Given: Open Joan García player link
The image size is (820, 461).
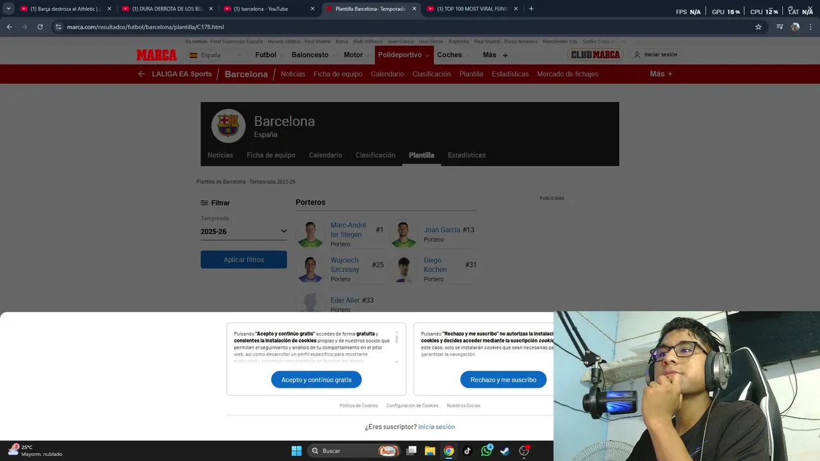Looking at the screenshot, I should [442, 230].
